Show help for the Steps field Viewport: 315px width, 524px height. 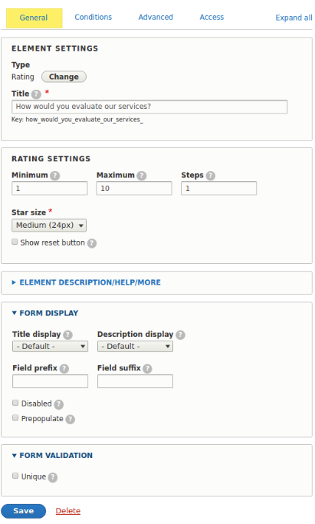tap(210, 176)
